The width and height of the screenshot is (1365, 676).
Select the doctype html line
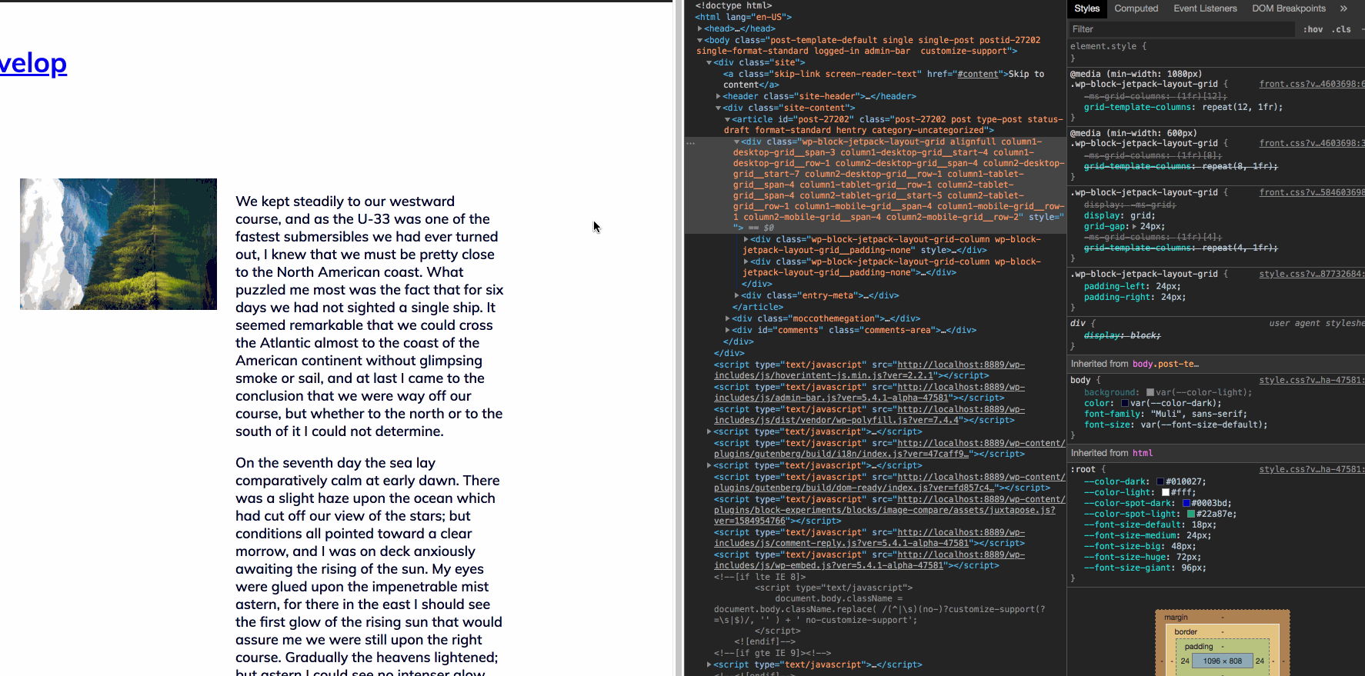(733, 5)
